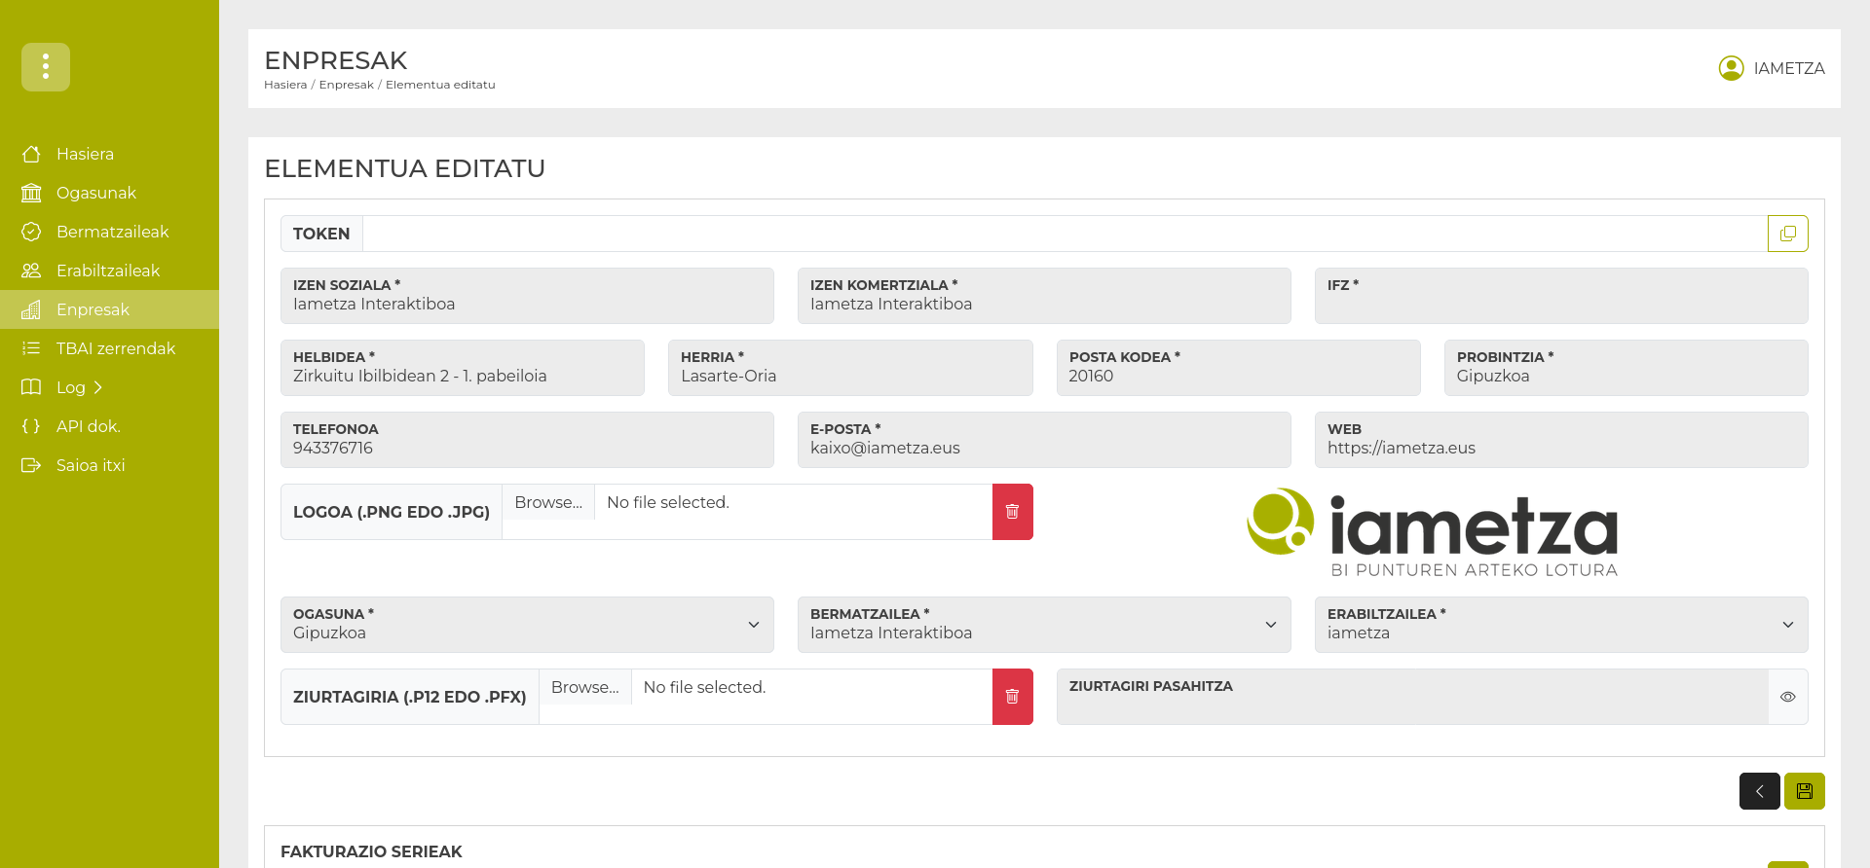The image size is (1870, 868).
Task: Click the Bermatzaileak badge icon
Action: point(31,232)
